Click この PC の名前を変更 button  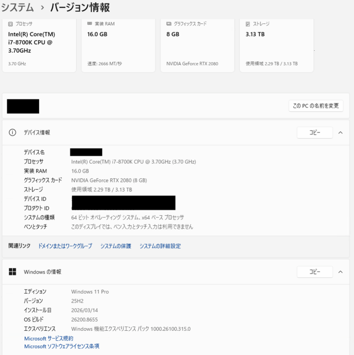[316, 106]
